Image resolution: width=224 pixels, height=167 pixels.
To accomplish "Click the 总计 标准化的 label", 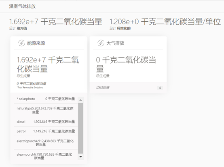I will coord(120,29).
